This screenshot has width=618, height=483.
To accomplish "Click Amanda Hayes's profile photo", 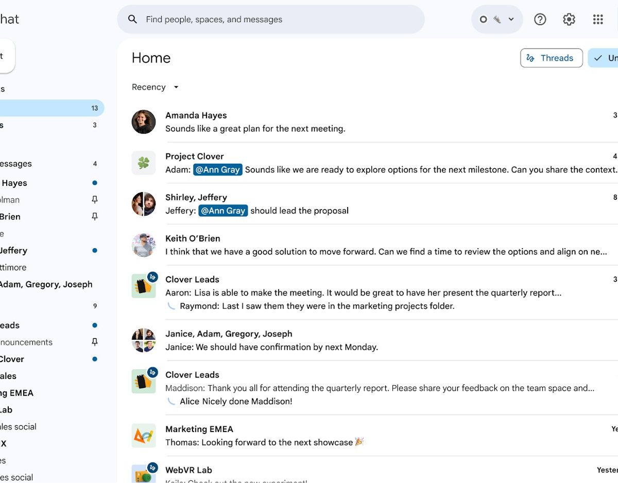I will [144, 122].
